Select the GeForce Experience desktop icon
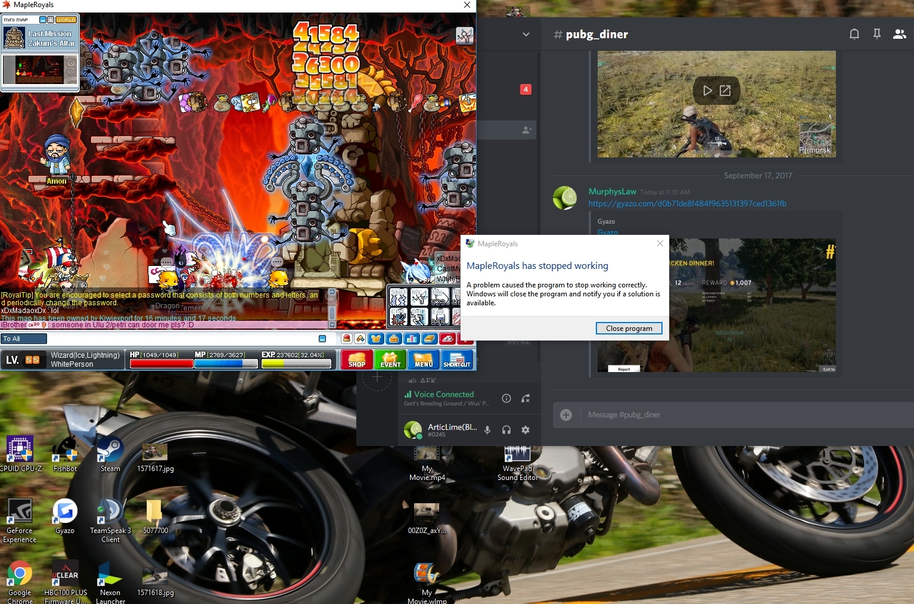The width and height of the screenshot is (914, 604). click(x=20, y=521)
